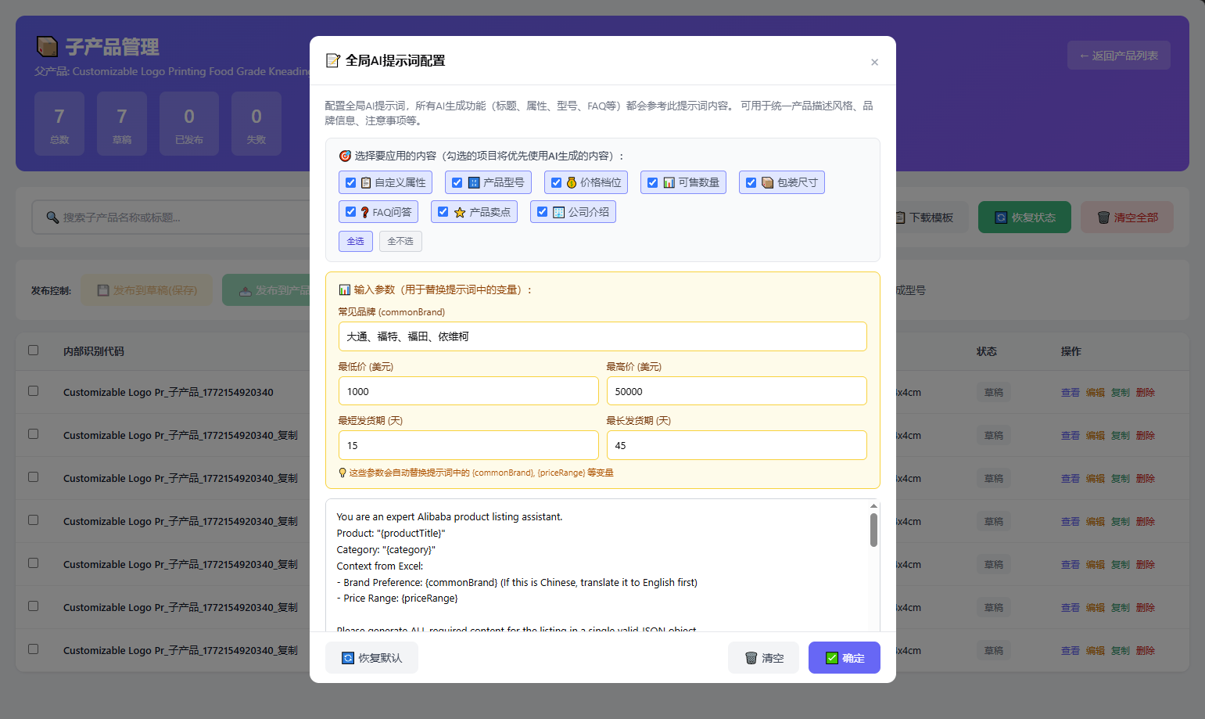Close the global AI prompt dialog

click(874, 62)
